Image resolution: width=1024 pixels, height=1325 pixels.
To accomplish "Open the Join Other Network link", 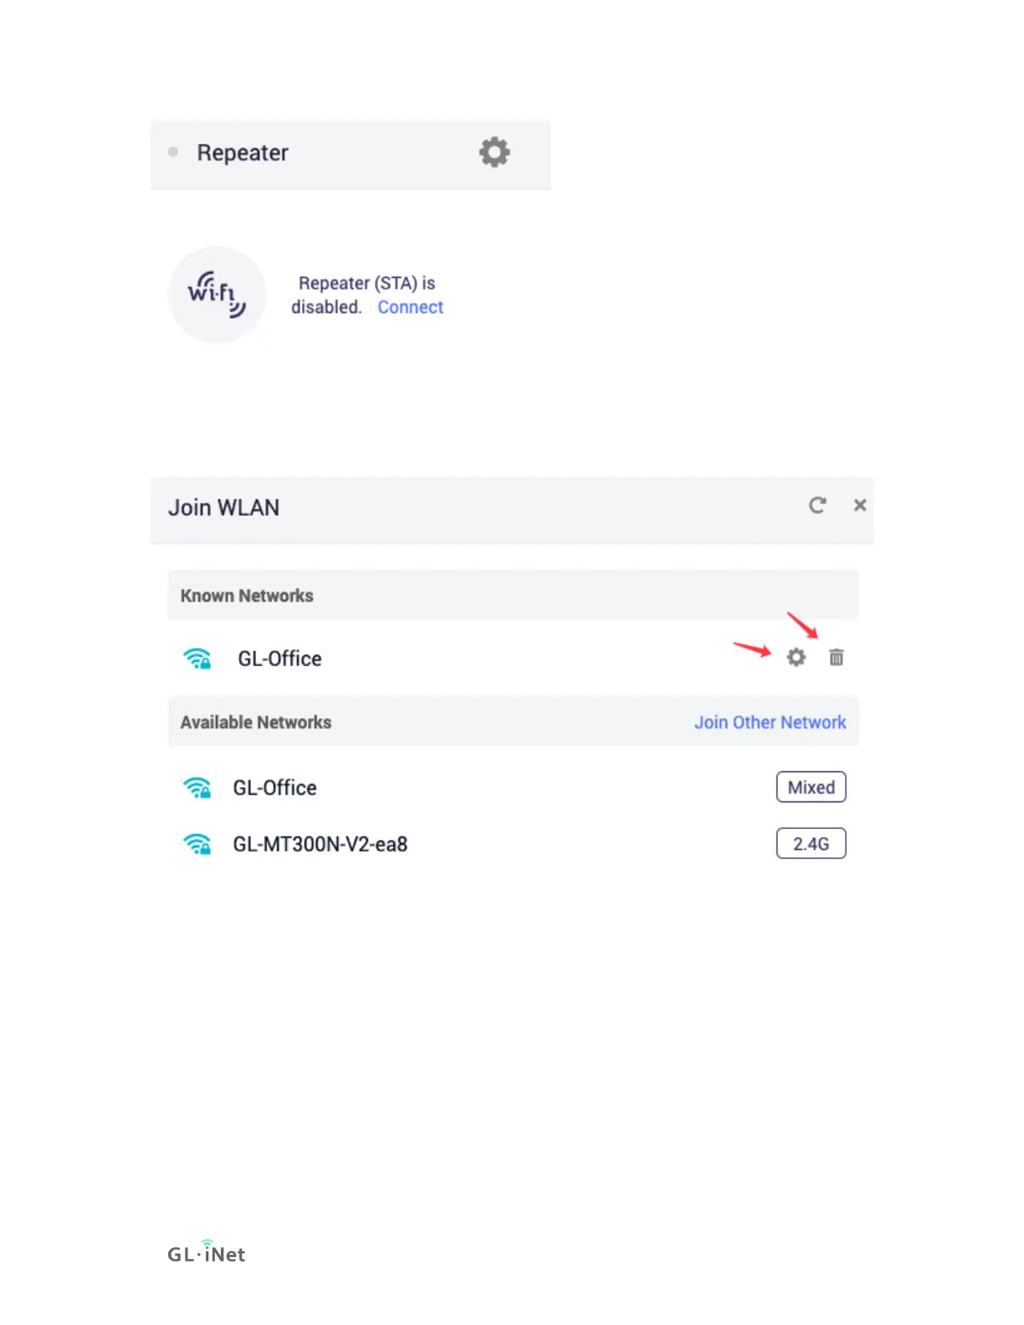I will pyautogui.click(x=770, y=722).
